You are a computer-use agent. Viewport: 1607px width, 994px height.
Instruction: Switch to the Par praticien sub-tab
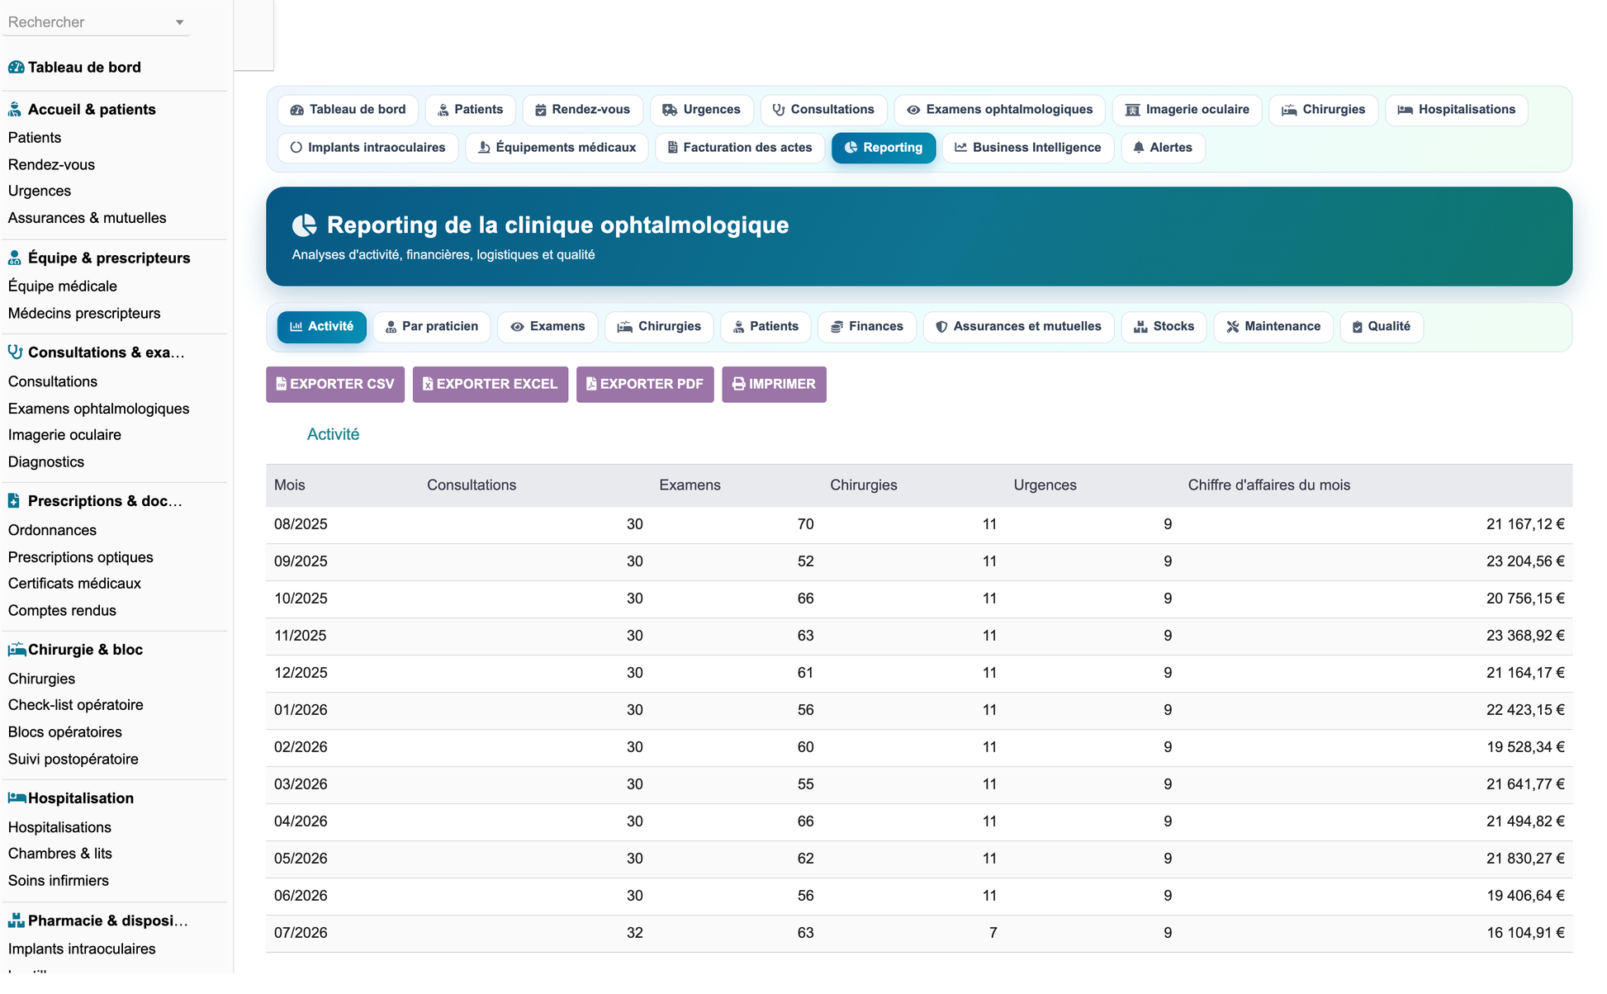[432, 327]
